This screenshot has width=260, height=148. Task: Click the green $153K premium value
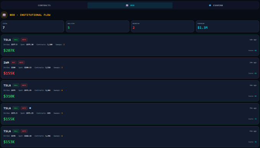pyautogui.click(x=9, y=142)
